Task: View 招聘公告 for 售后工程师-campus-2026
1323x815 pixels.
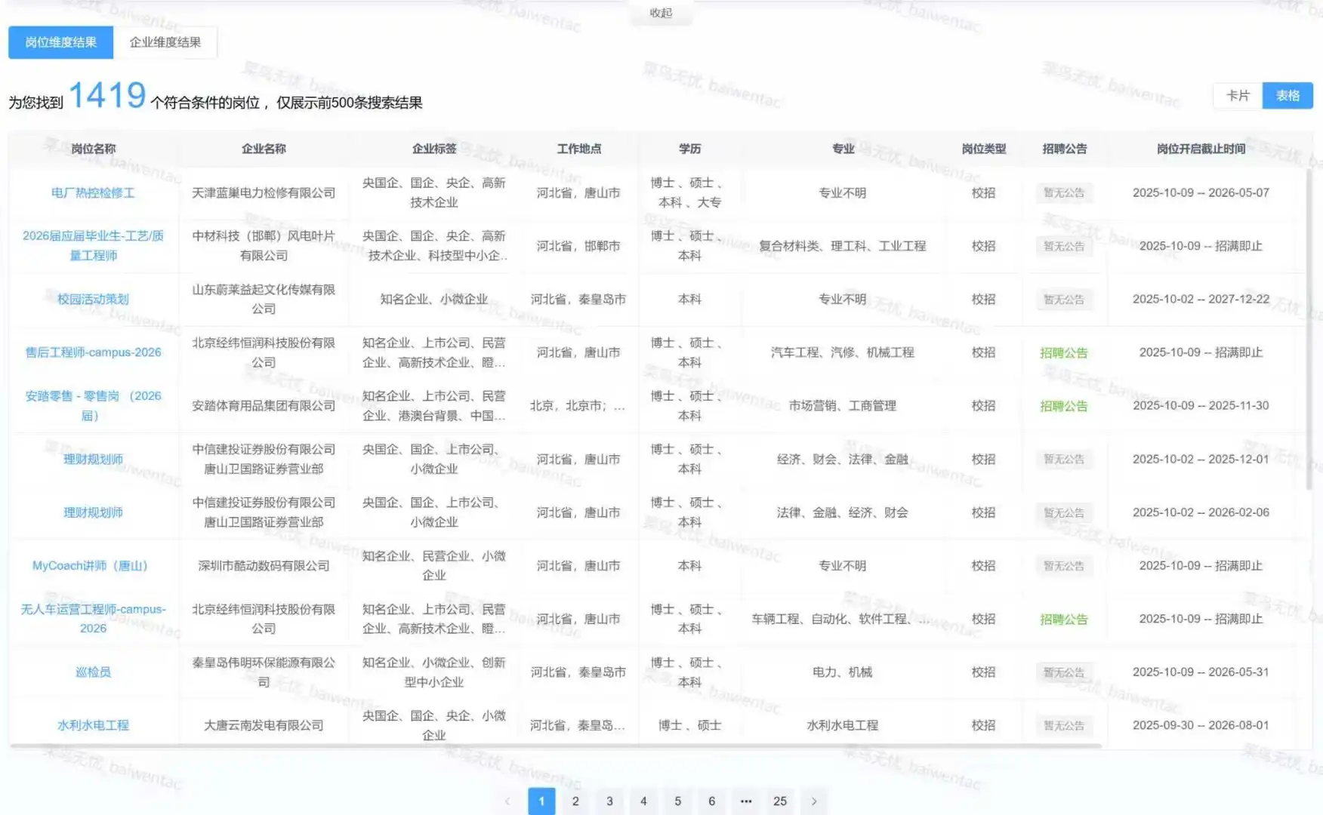Action: point(1063,352)
